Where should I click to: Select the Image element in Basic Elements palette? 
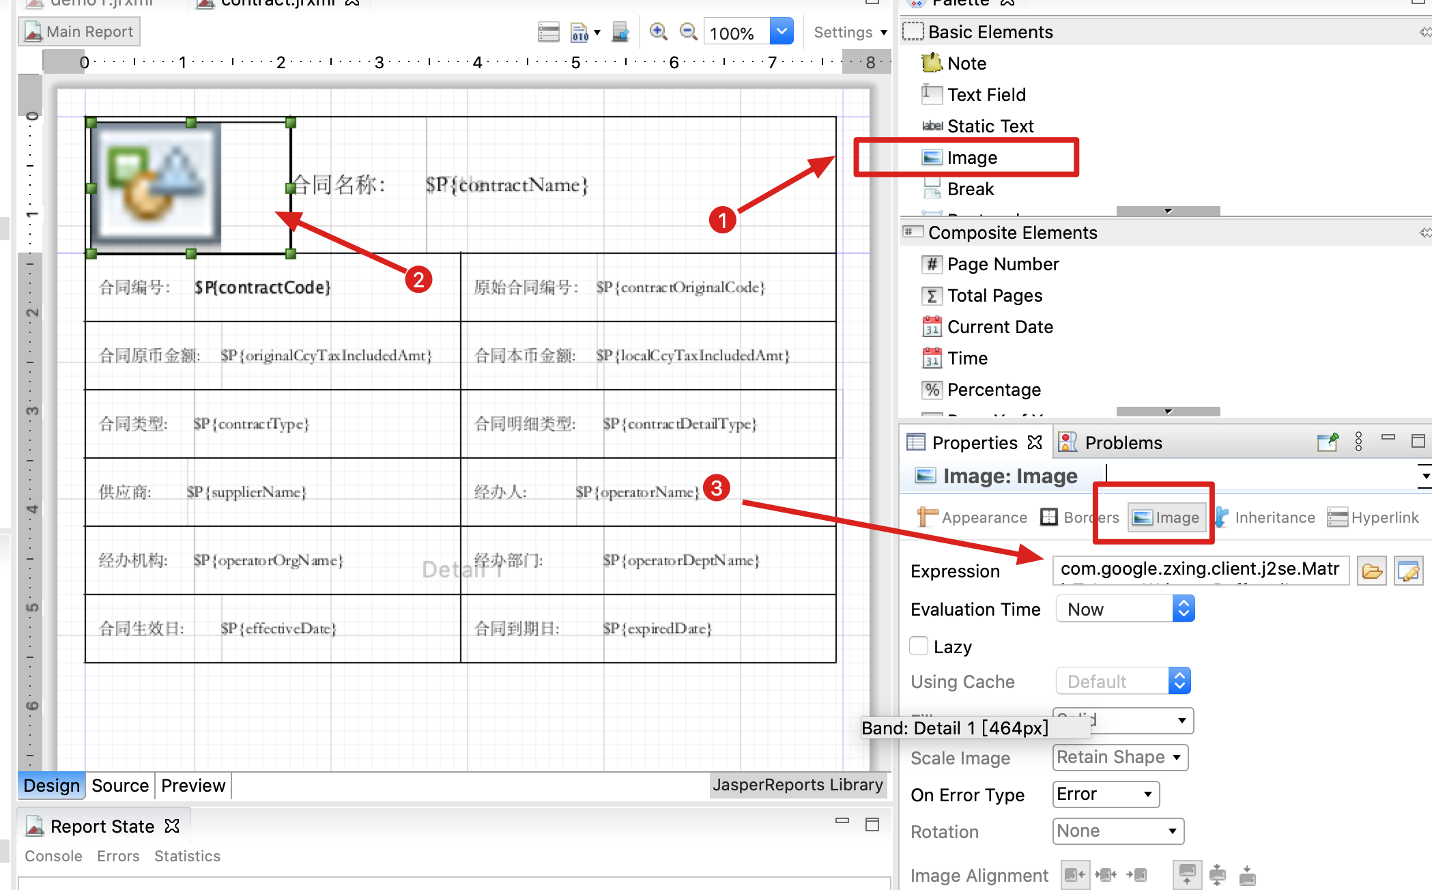(x=972, y=157)
